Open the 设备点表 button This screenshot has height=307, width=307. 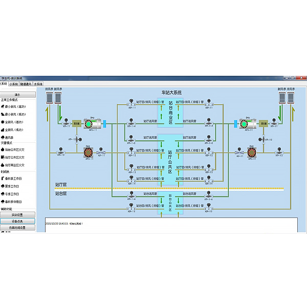(17, 221)
